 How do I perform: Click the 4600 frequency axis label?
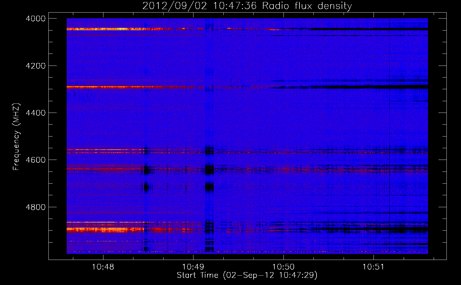[x=36, y=160]
